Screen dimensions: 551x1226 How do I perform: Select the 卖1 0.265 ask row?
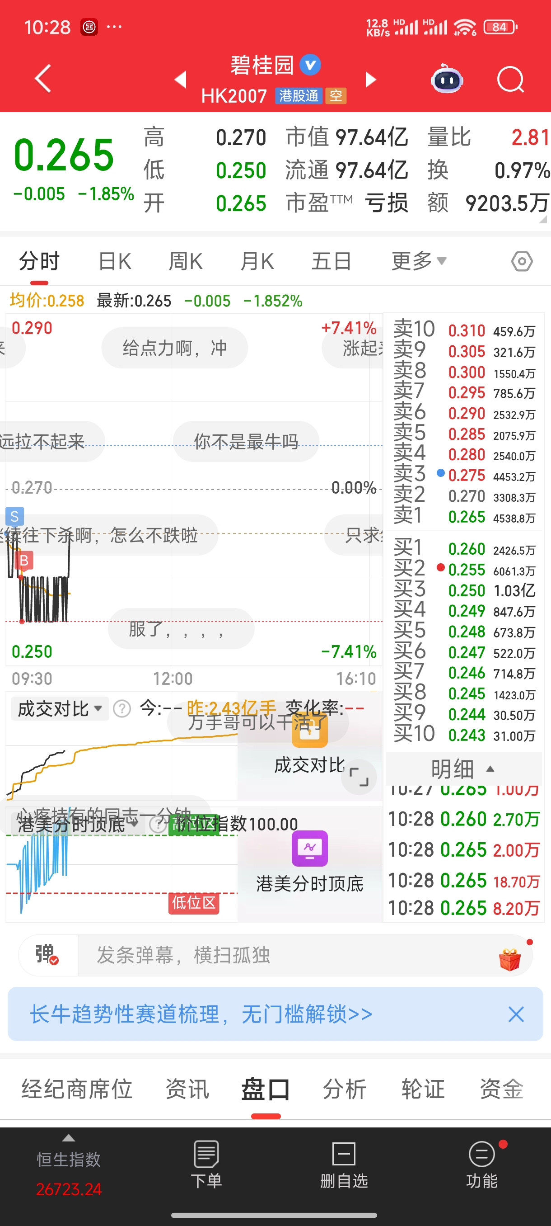pyautogui.click(x=464, y=517)
